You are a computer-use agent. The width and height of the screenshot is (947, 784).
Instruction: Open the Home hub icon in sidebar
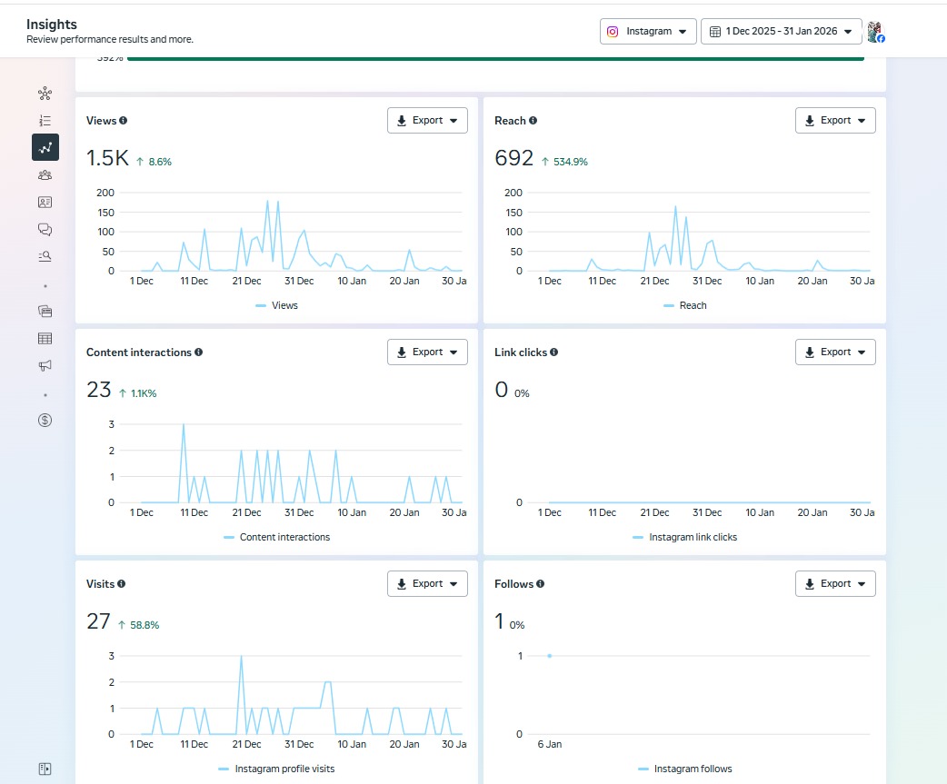point(45,94)
